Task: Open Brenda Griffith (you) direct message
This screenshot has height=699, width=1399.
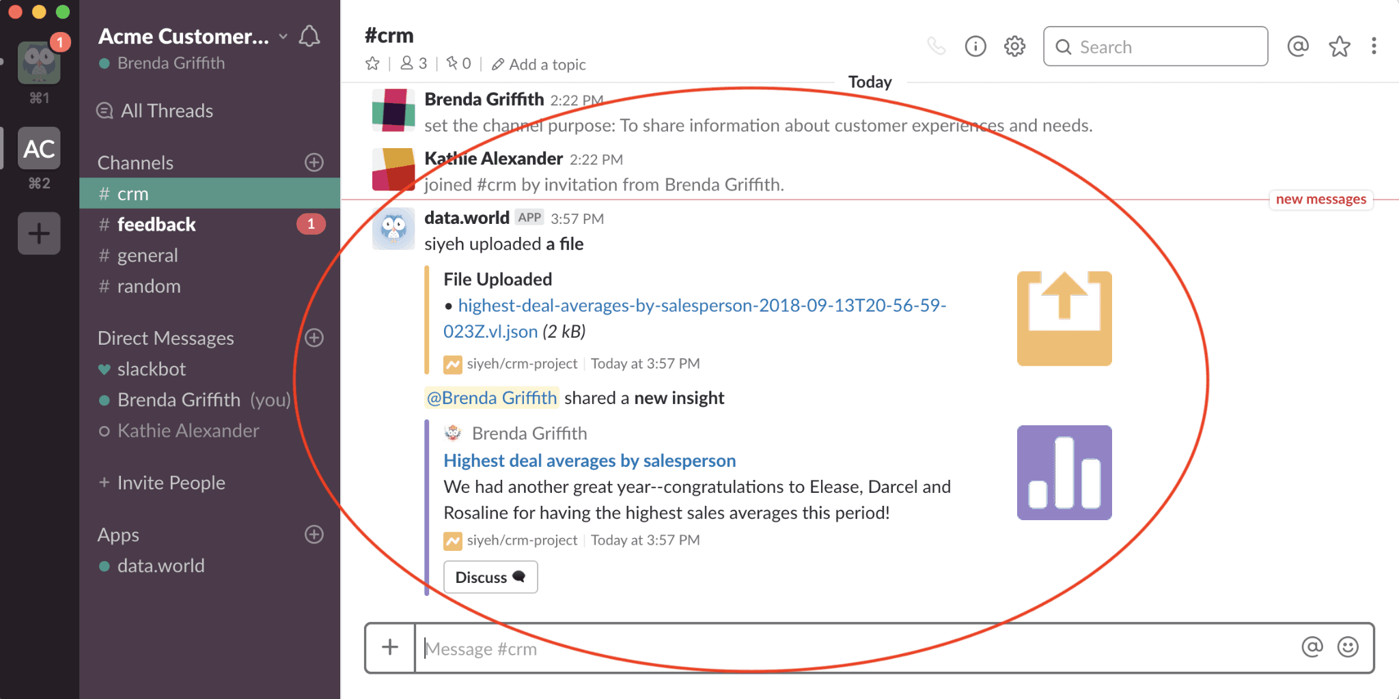Action: pos(210,400)
